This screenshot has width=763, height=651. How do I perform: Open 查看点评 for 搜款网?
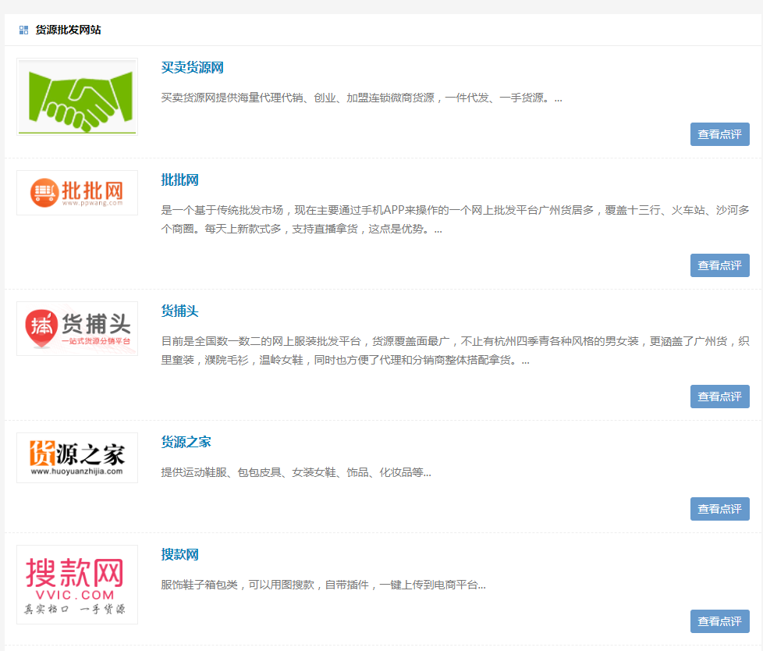tap(719, 621)
